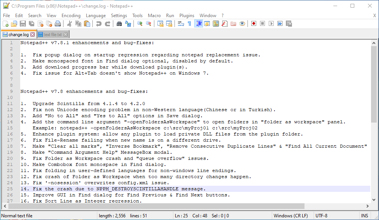Click the horizontal scrollbar right arrow

[x=367, y=206]
